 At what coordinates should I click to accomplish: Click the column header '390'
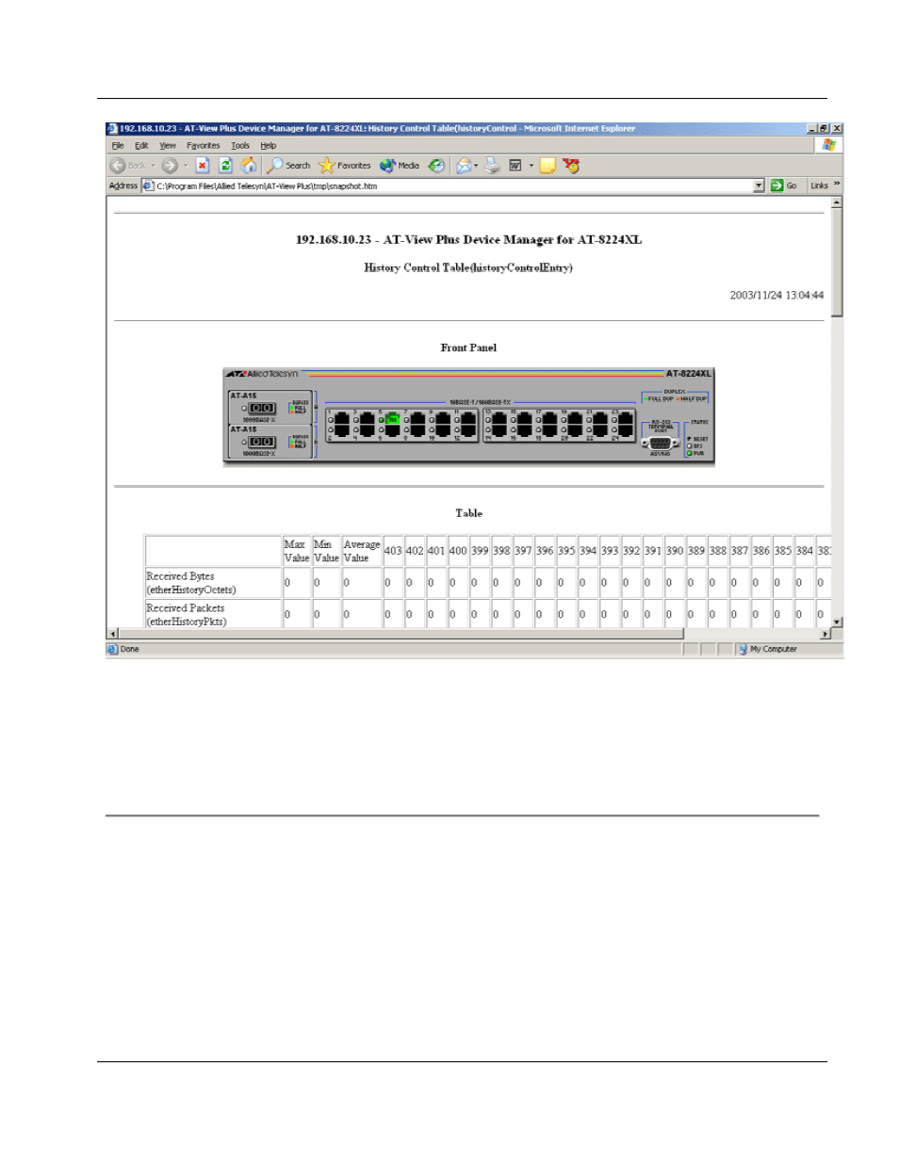(x=675, y=551)
